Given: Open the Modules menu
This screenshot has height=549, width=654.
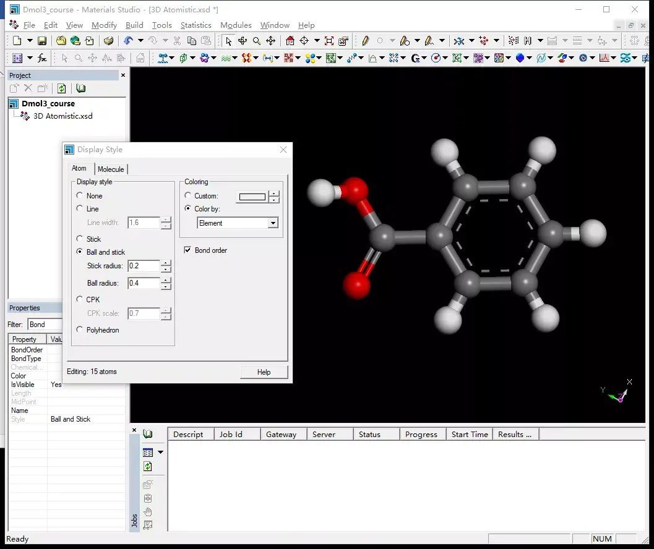Looking at the screenshot, I should pos(236,25).
